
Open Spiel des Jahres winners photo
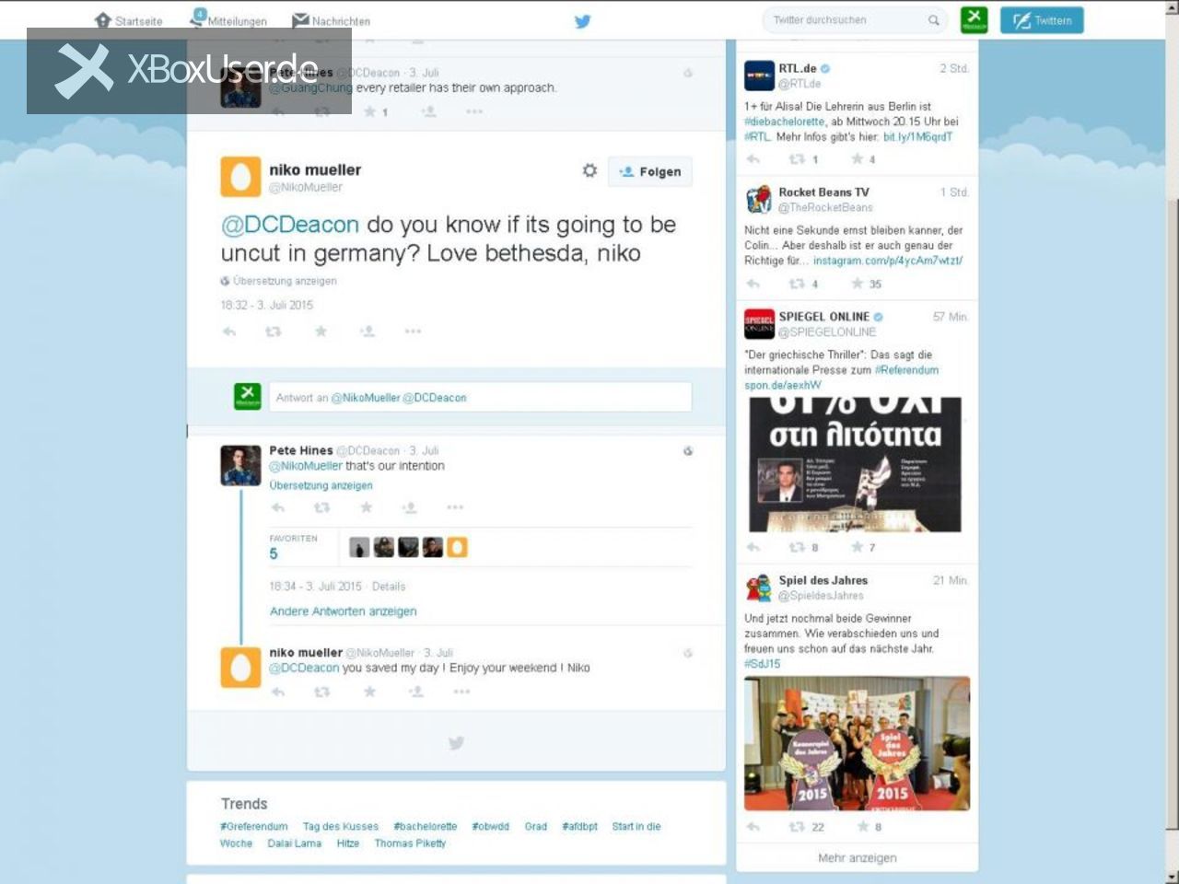click(857, 743)
